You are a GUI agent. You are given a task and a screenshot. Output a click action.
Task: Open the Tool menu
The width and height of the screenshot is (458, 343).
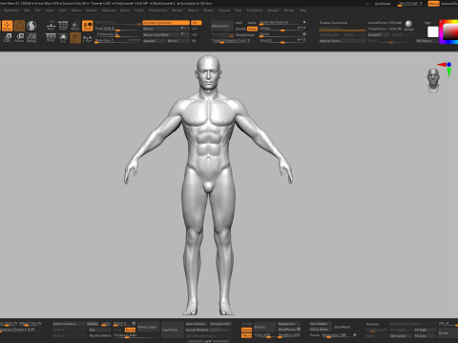239,10
